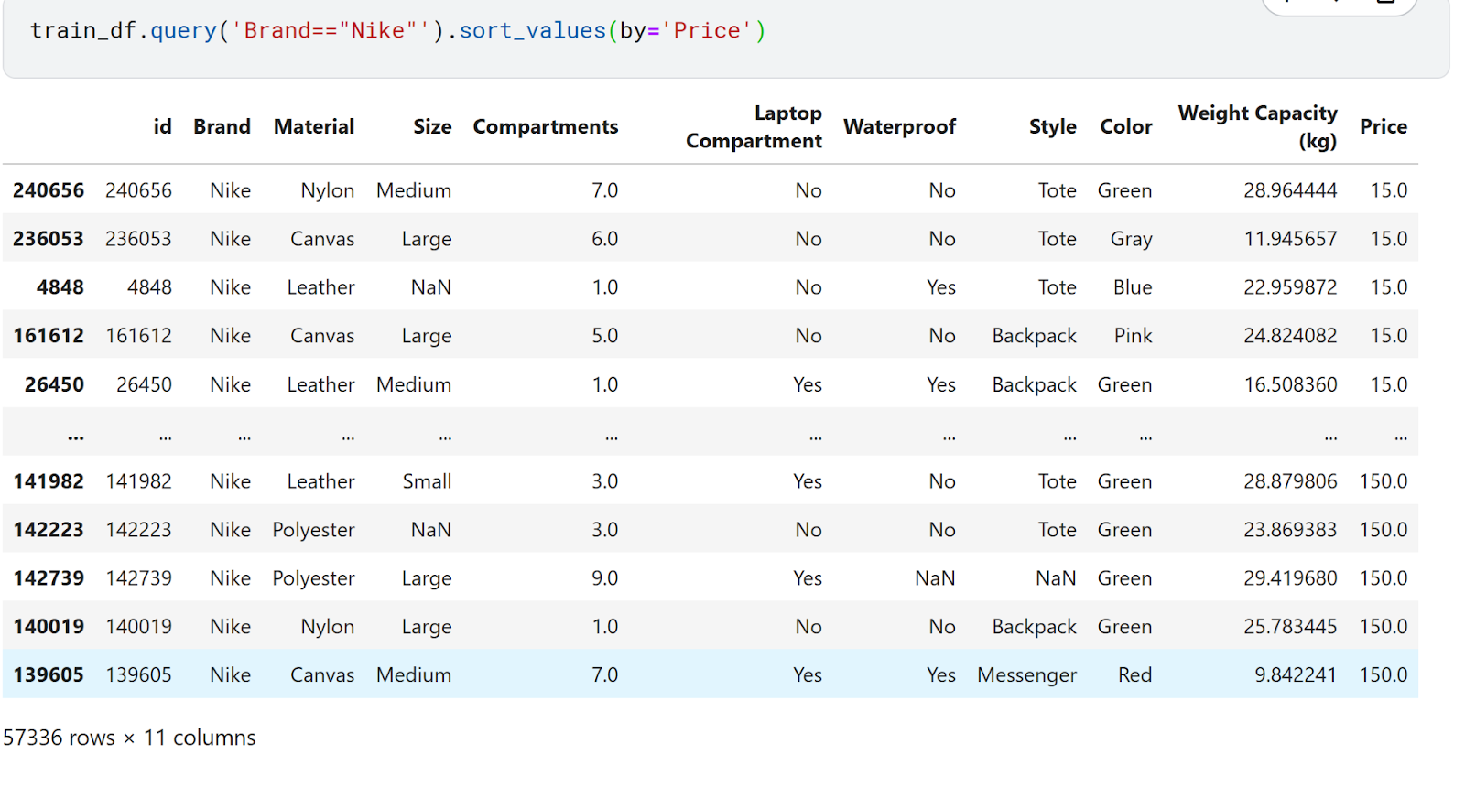1465x787 pixels.
Task: Click the Brand column header
Action: 222,127
